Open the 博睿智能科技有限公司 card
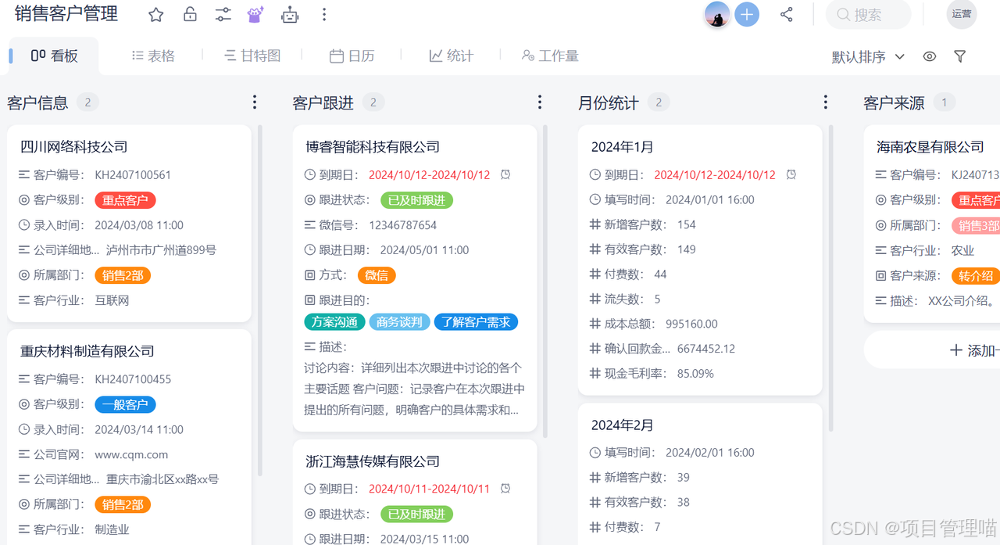 coord(415,278)
